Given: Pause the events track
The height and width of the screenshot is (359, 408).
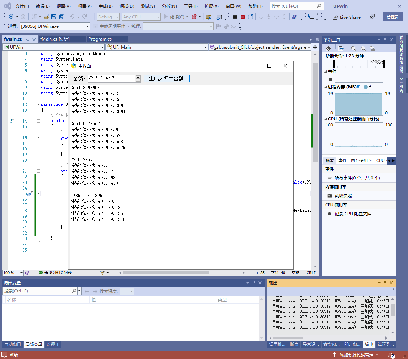Looking at the screenshot, I should 330,79.
